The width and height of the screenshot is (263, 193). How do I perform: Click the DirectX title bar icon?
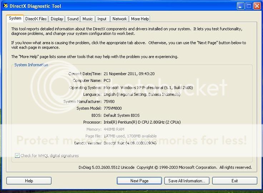pos(5,6)
